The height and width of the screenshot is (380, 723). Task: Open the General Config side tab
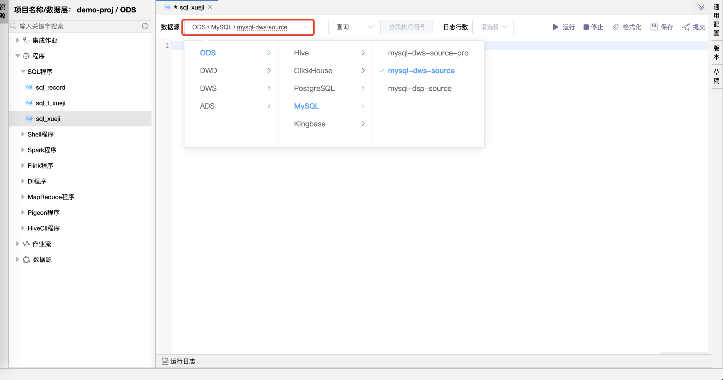(716, 20)
